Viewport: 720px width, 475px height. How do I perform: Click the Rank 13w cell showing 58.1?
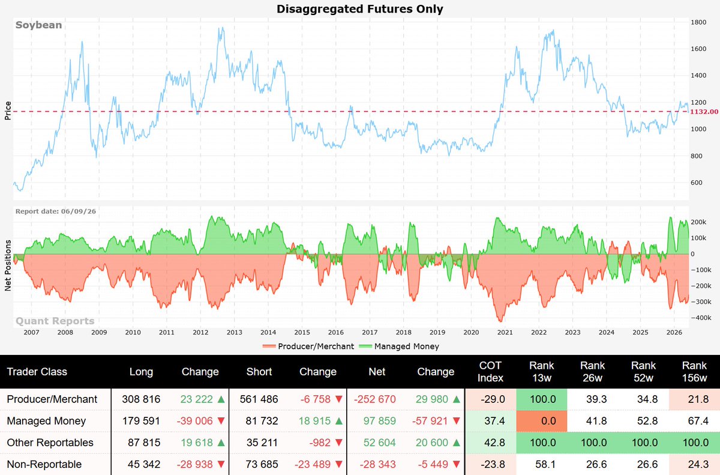[542, 464]
